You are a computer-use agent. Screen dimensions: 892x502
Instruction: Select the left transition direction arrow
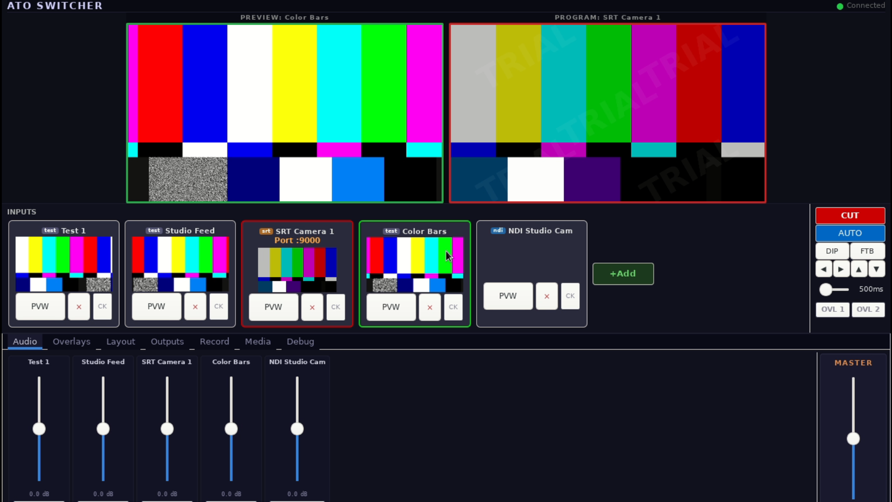coord(823,268)
